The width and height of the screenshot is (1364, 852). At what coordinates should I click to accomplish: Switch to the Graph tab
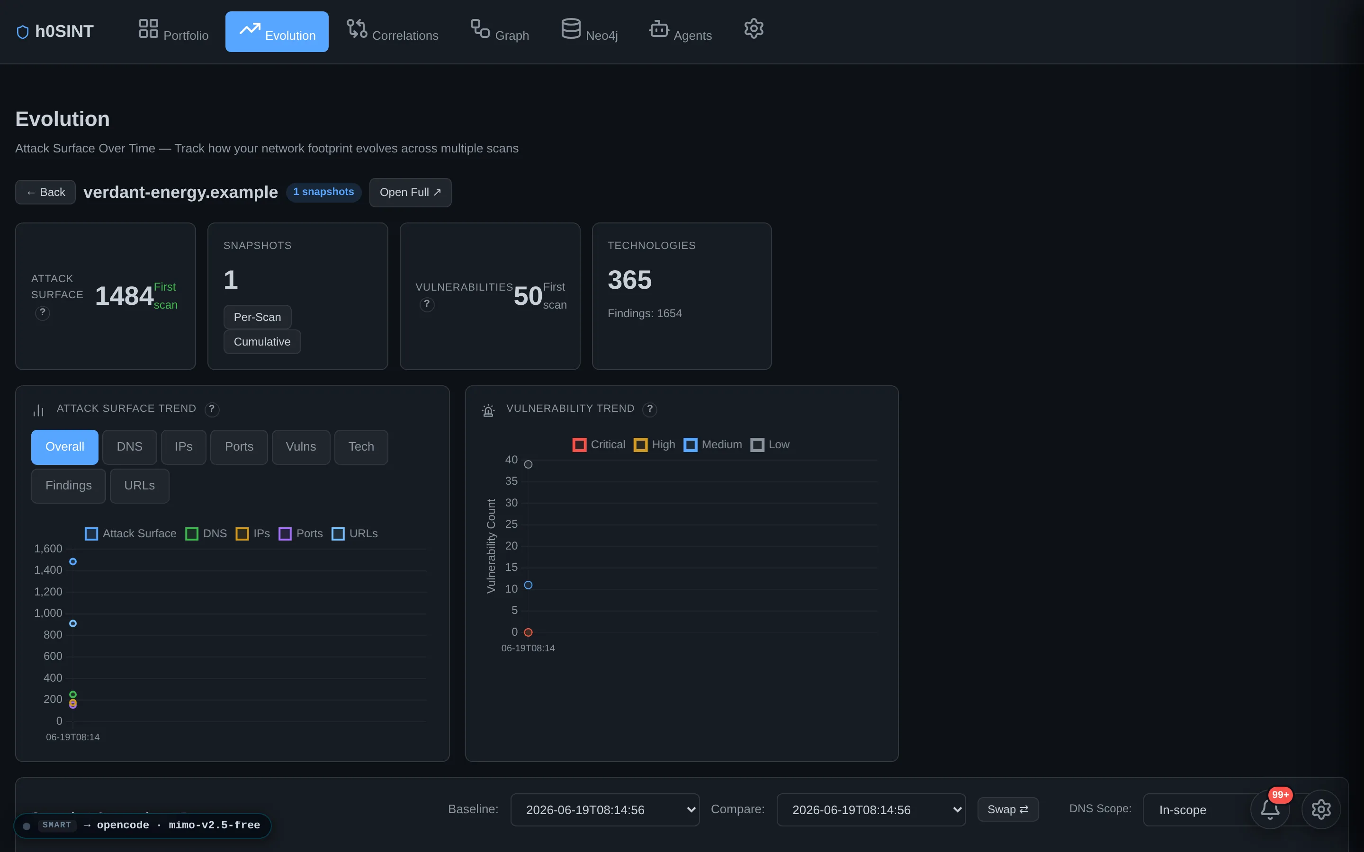tap(499, 32)
